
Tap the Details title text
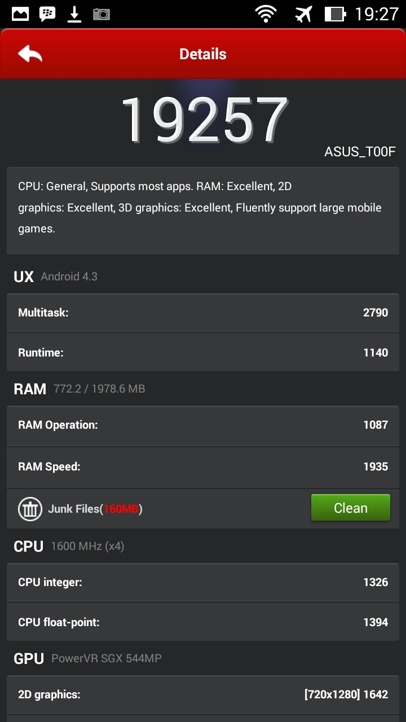[x=203, y=54]
